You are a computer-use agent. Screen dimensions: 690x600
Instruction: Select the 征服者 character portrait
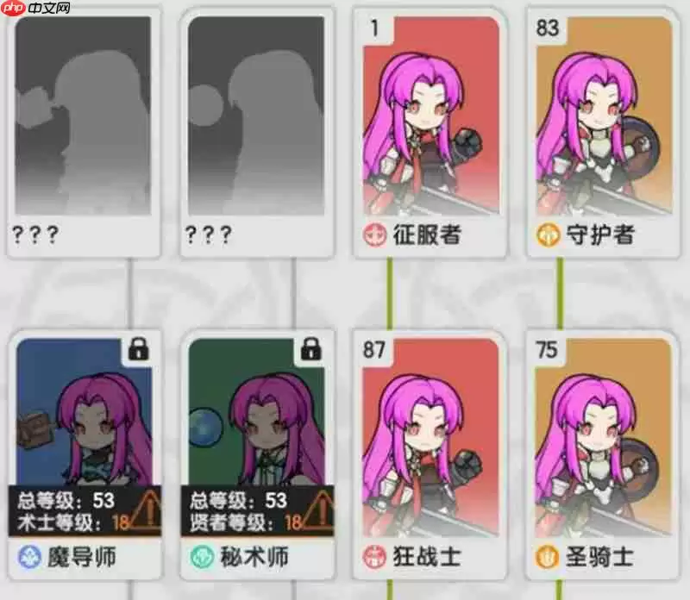pyautogui.click(x=430, y=116)
